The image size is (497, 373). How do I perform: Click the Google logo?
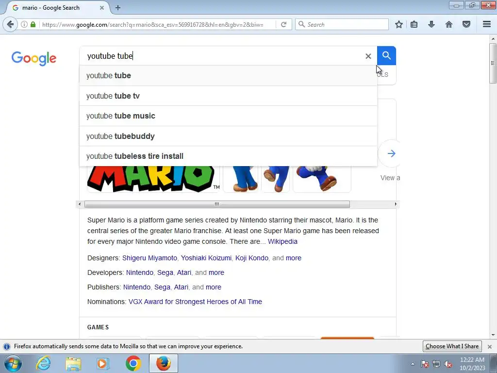click(34, 58)
